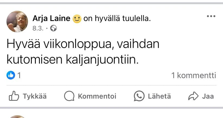The height and width of the screenshot is (118, 223).
Task: Open Arja Laine's profile picture
Action: click(17, 22)
